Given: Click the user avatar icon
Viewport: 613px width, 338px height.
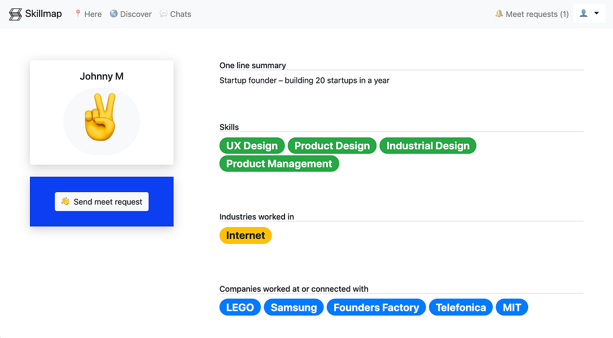Looking at the screenshot, I should point(584,13).
